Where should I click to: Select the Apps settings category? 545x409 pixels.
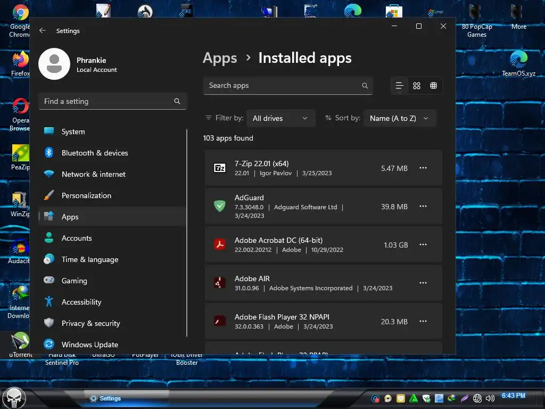pyautogui.click(x=112, y=217)
